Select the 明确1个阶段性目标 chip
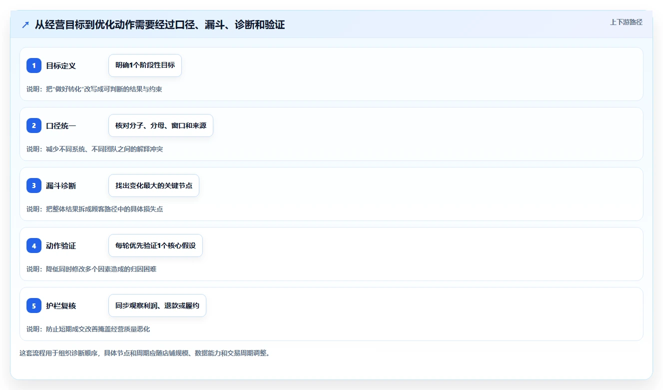Image resolution: width=663 pixels, height=390 pixels. (x=145, y=65)
